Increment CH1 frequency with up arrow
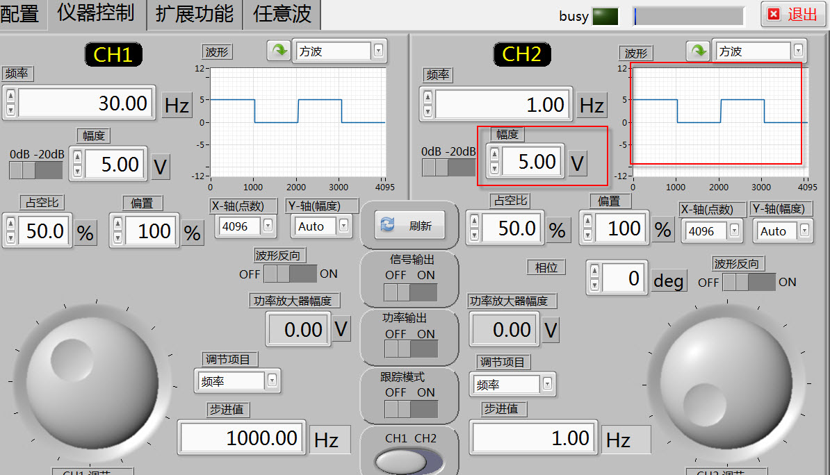Screen dimensions: 830x475 pos(10,97)
